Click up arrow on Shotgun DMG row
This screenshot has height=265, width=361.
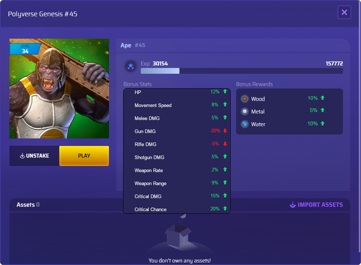(x=225, y=157)
